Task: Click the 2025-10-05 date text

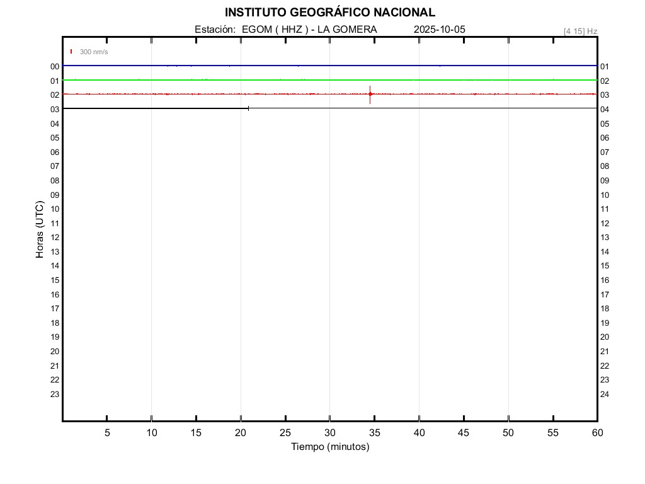Action: click(x=440, y=30)
